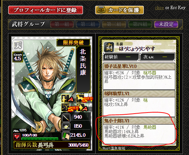
Task: Select the 第二組 group tab
Action: click(88, 24)
